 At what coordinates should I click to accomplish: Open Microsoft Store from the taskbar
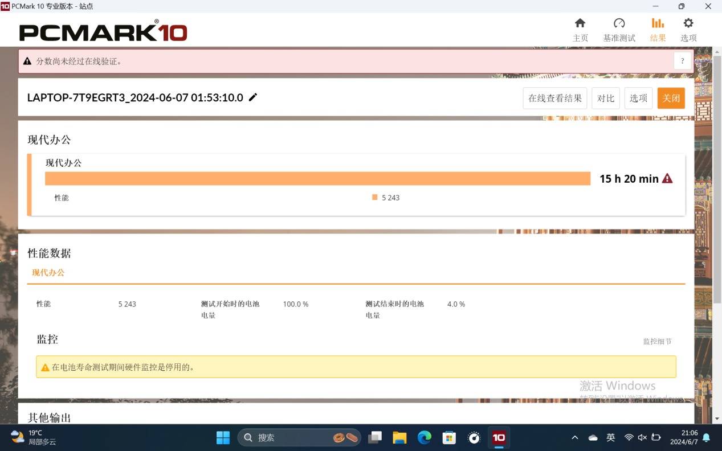(449, 437)
